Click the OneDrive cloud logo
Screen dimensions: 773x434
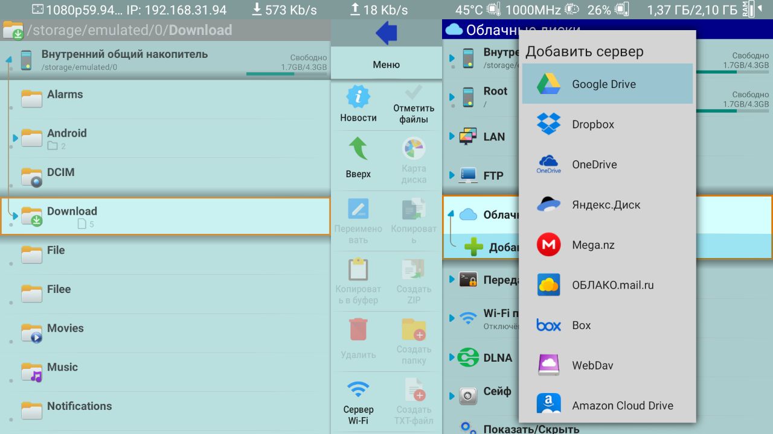coord(548,164)
